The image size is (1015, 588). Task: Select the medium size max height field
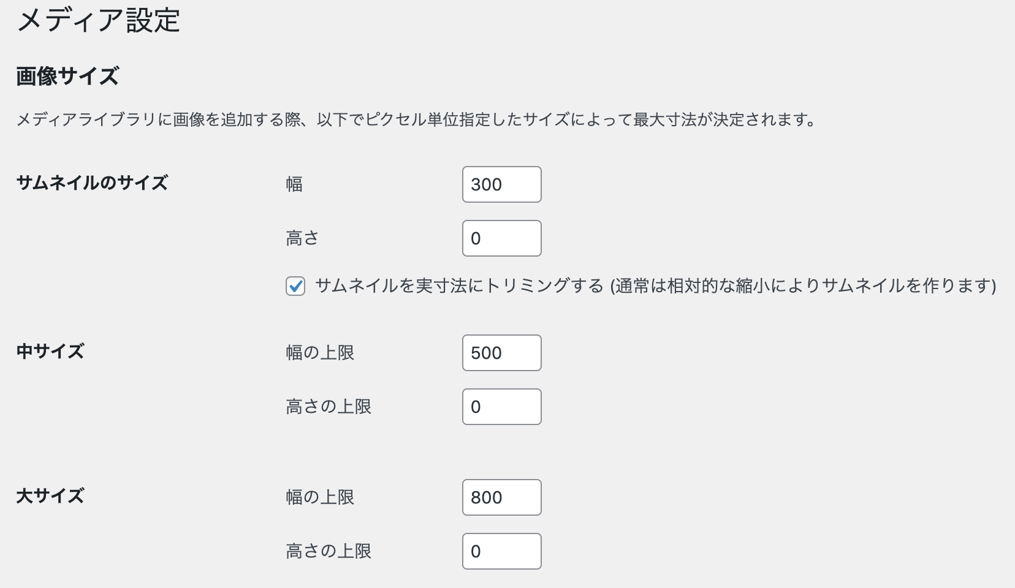click(501, 407)
